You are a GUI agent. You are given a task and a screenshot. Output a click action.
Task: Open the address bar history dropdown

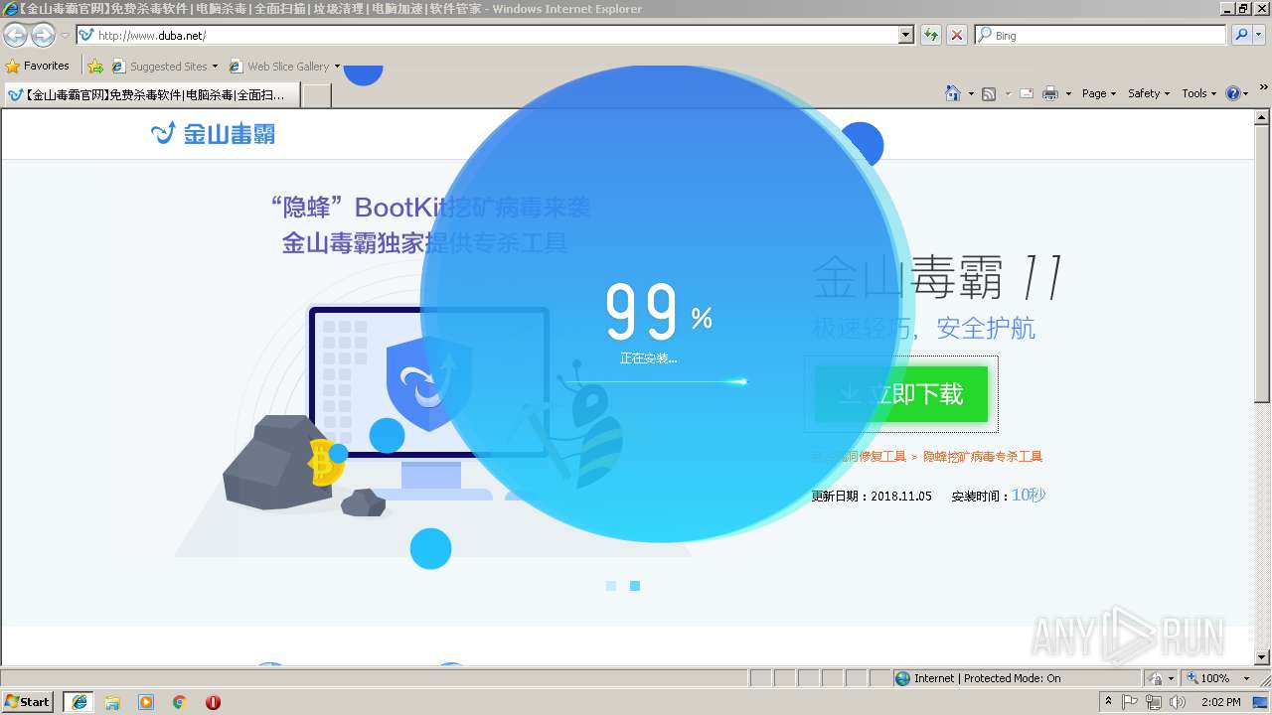tap(905, 35)
